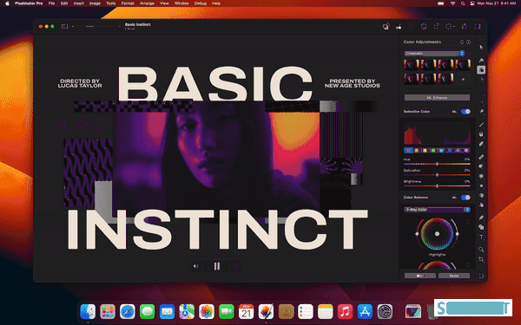This screenshot has width=521, height=325.
Task: Open the sidebar view options chevron
Action: coord(73,27)
